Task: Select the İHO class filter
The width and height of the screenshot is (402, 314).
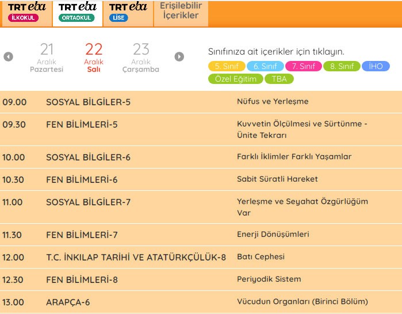Action: click(376, 66)
